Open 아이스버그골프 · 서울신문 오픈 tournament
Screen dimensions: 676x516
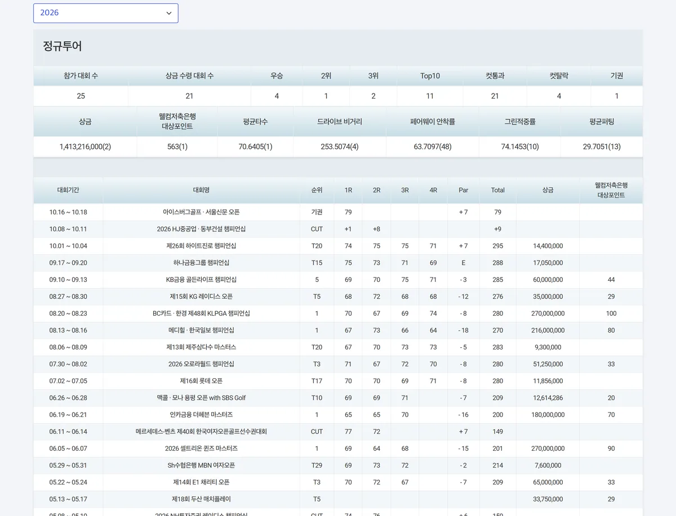201,212
